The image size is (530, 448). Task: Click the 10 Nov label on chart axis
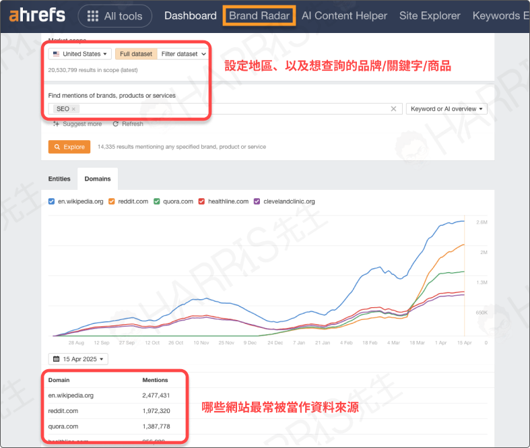[x=201, y=343]
